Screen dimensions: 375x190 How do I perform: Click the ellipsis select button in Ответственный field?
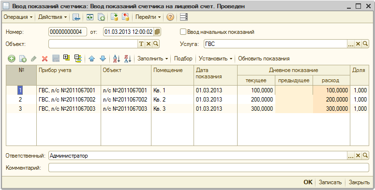pos(351,156)
